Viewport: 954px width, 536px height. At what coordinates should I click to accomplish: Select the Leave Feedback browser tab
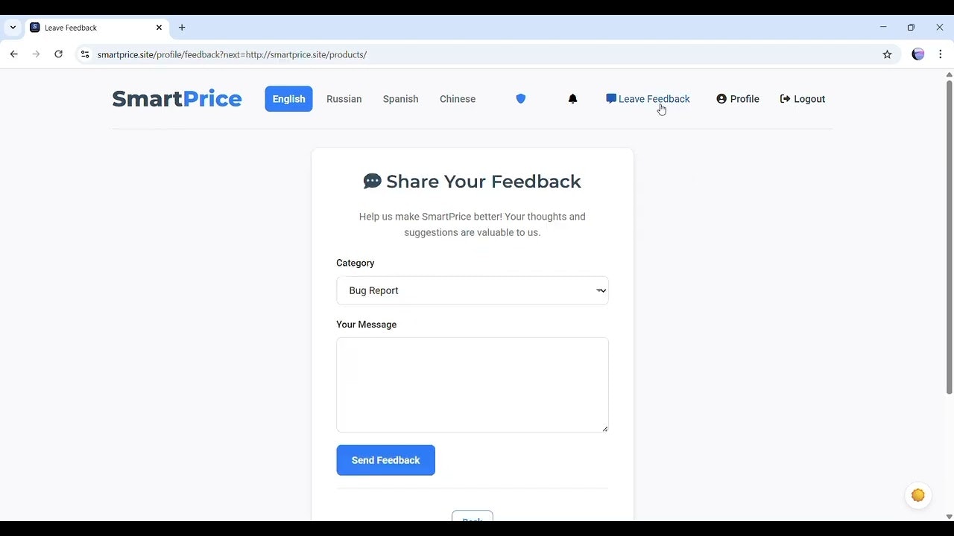pos(96,28)
